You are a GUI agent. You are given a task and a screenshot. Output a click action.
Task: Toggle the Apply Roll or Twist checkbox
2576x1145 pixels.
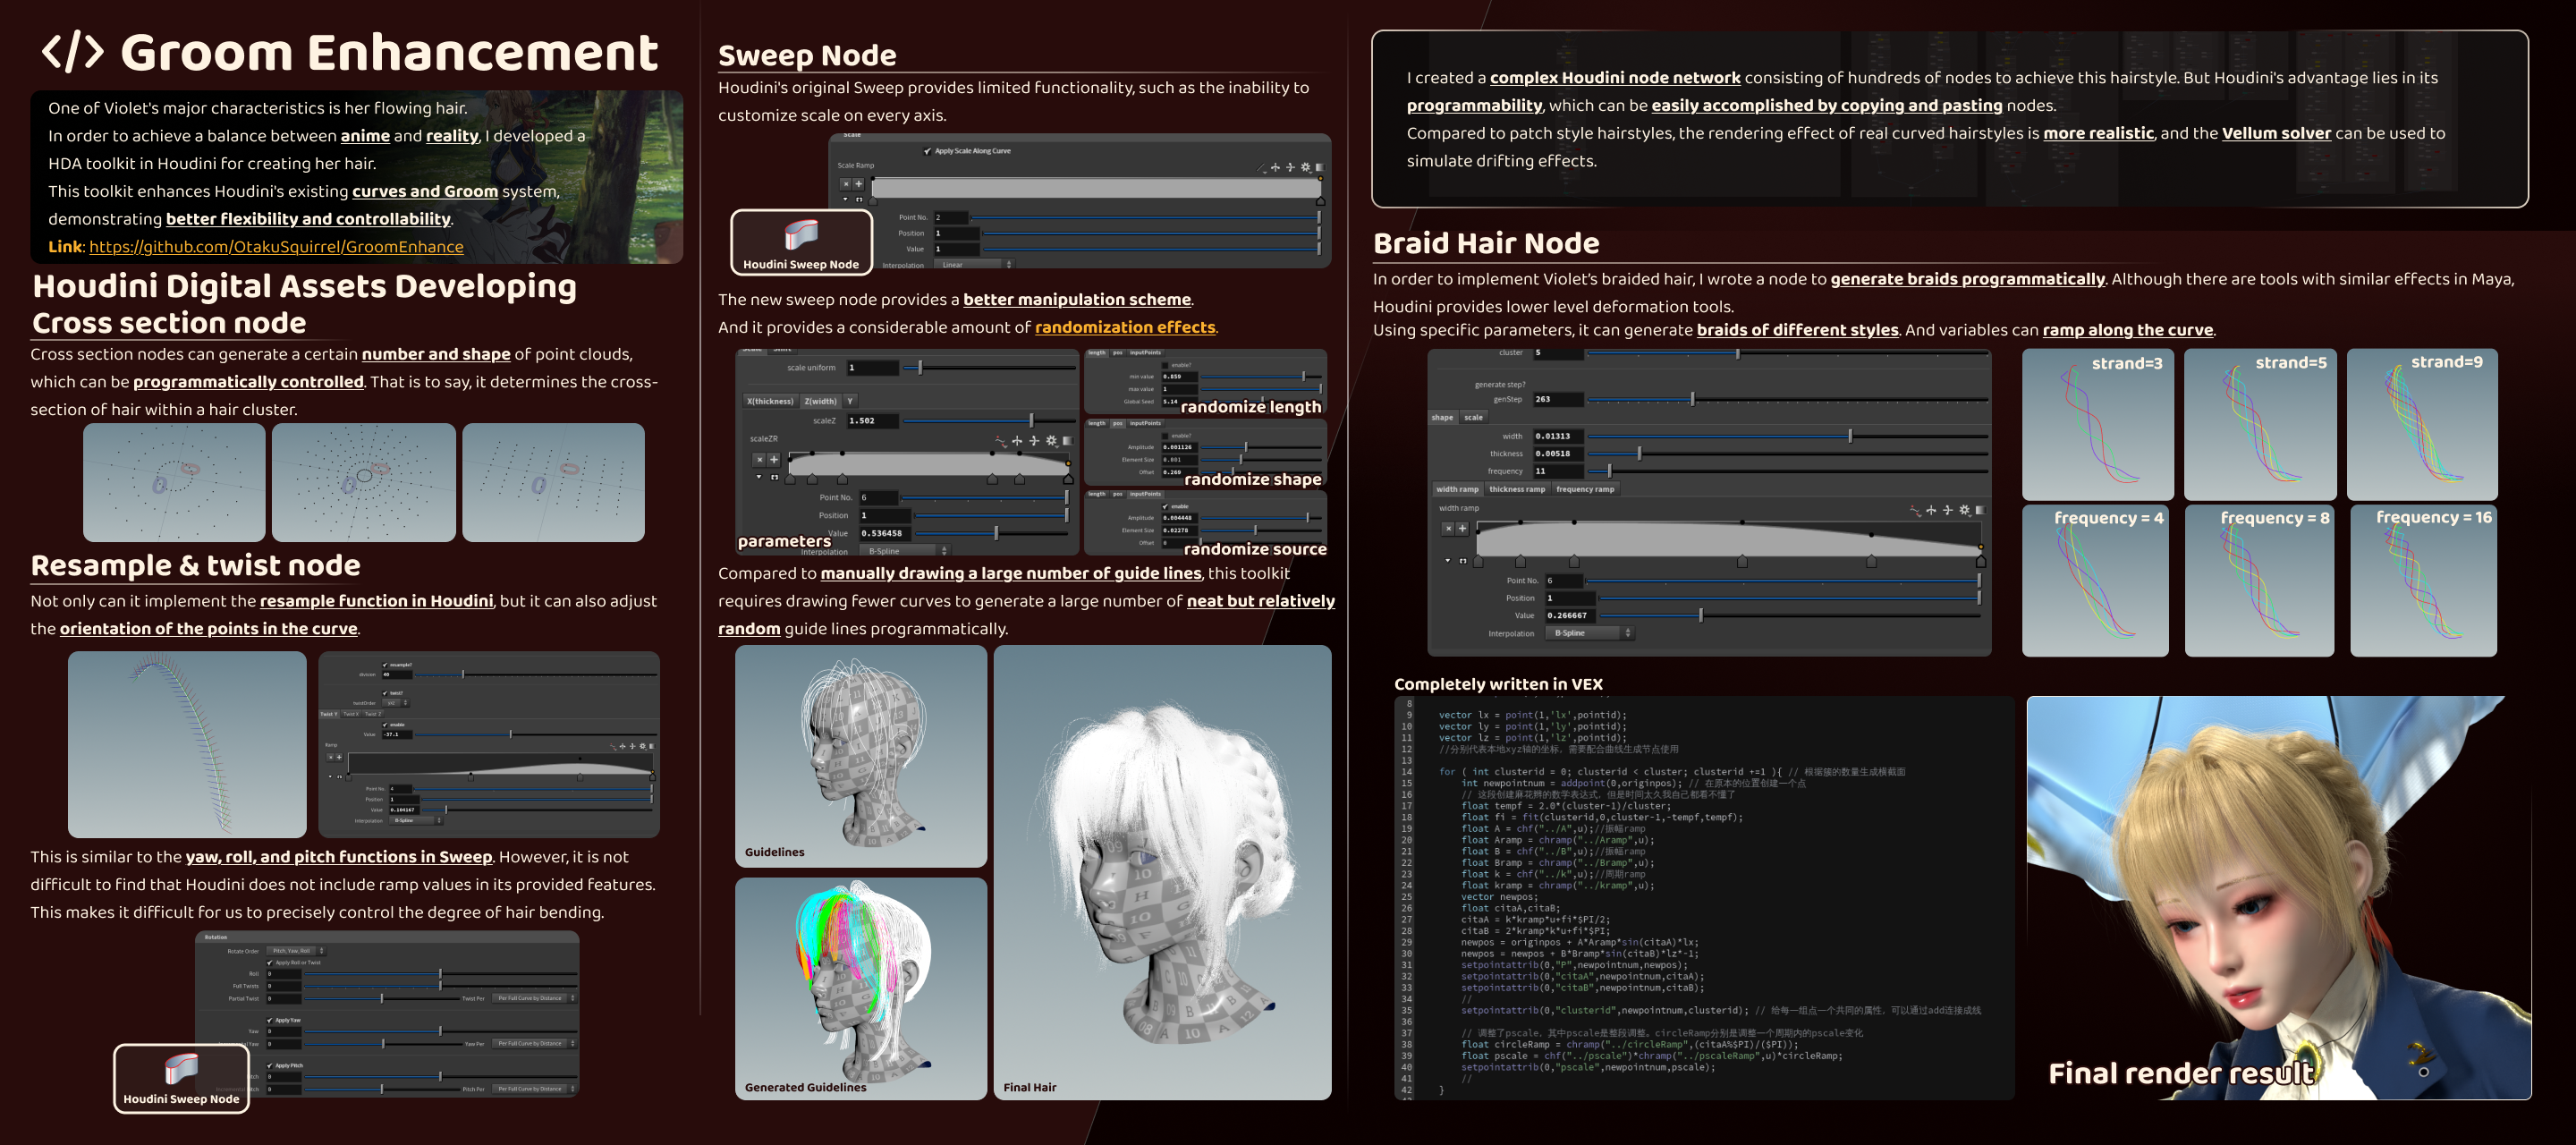[x=270, y=963]
